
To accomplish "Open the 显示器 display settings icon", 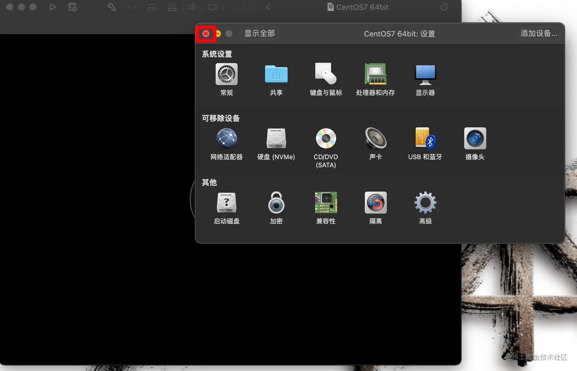I will pos(425,75).
